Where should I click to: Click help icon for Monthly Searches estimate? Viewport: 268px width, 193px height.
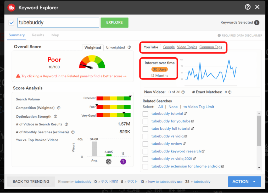click(73, 132)
